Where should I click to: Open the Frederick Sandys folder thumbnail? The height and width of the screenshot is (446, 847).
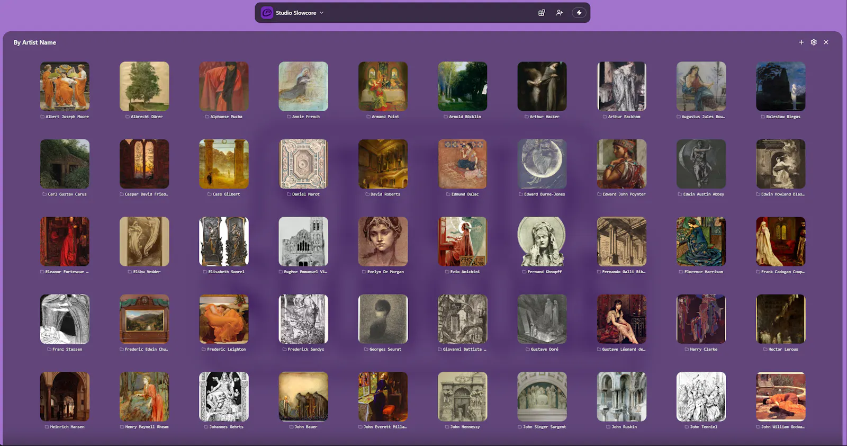[x=303, y=319]
